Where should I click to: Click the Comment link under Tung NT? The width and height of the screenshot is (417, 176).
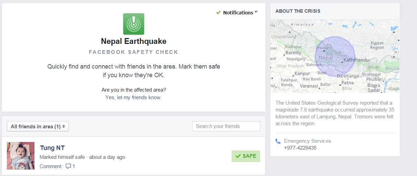[50, 166]
